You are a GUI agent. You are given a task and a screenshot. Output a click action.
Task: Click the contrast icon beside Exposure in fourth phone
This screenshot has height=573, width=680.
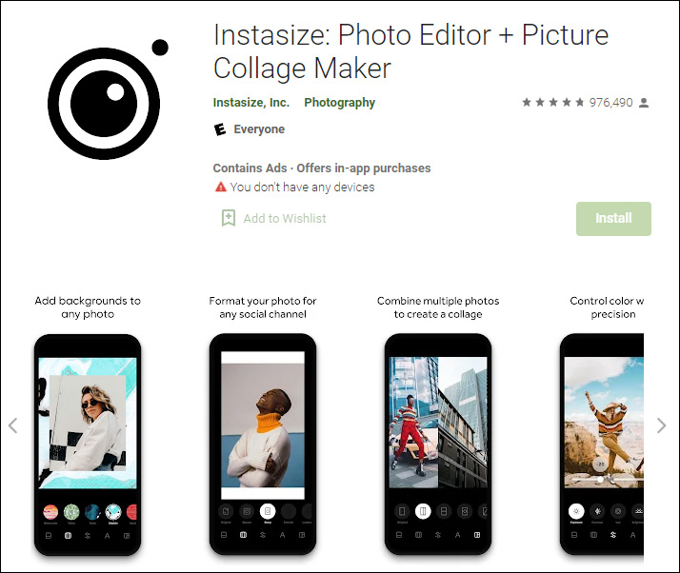[x=597, y=511]
